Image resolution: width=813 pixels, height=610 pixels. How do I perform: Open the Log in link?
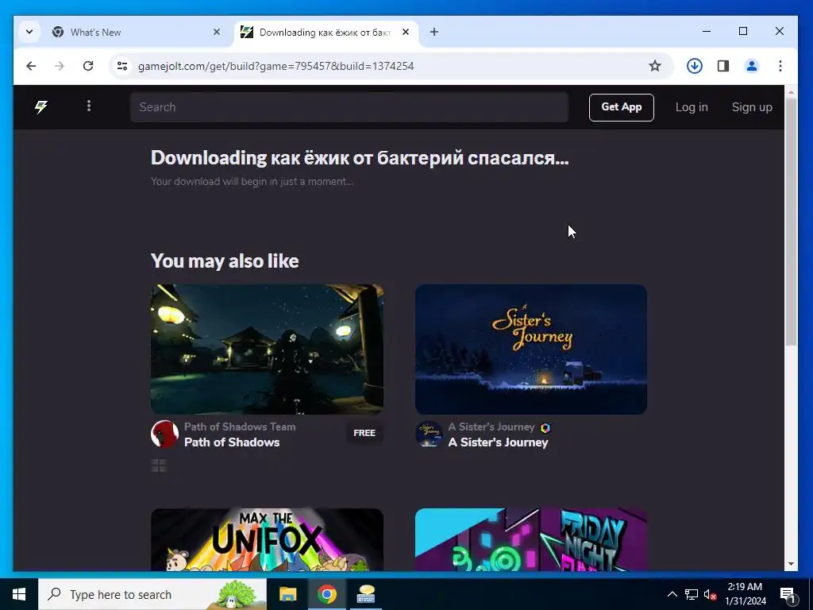point(692,107)
